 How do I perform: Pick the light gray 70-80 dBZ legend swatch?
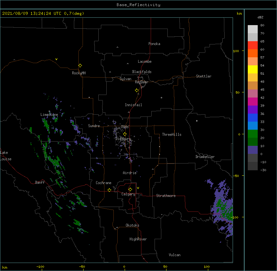click(253, 29)
